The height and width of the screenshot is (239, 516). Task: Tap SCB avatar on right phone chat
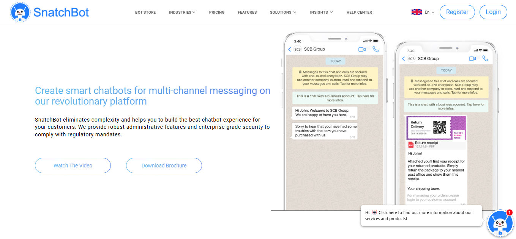coord(411,59)
